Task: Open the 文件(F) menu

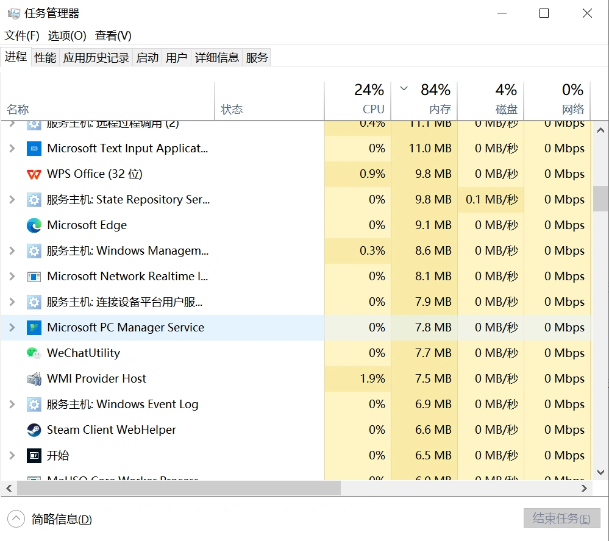Action: pos(22,36)
